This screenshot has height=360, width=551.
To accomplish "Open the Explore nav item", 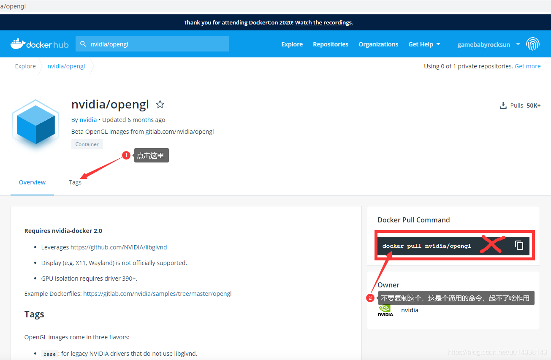I will tap(292, 44).
